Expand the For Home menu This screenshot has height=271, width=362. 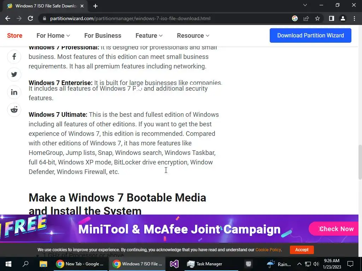point(53,36)
